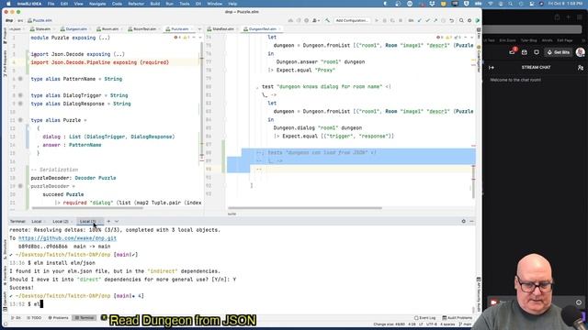Click the gutter marker beside Puzzle alias
Viewport: 588px width, 330px height.
pos(20,120)
